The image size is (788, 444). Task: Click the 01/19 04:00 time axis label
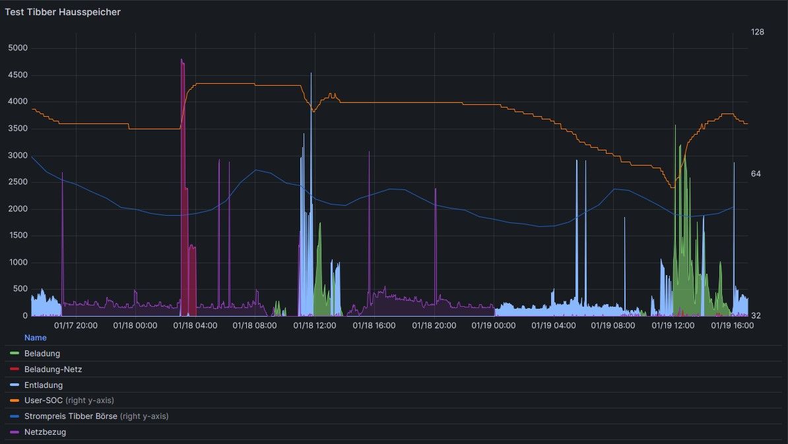[x=554, y=325]
